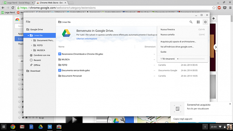
Task: Reload the Chrome Web Store page
Action: click(x=13, y=8)
